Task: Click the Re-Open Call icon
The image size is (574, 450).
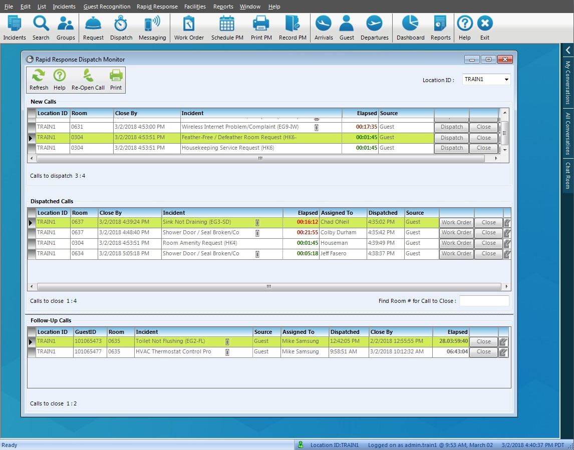Action: [x=88, y=80]
